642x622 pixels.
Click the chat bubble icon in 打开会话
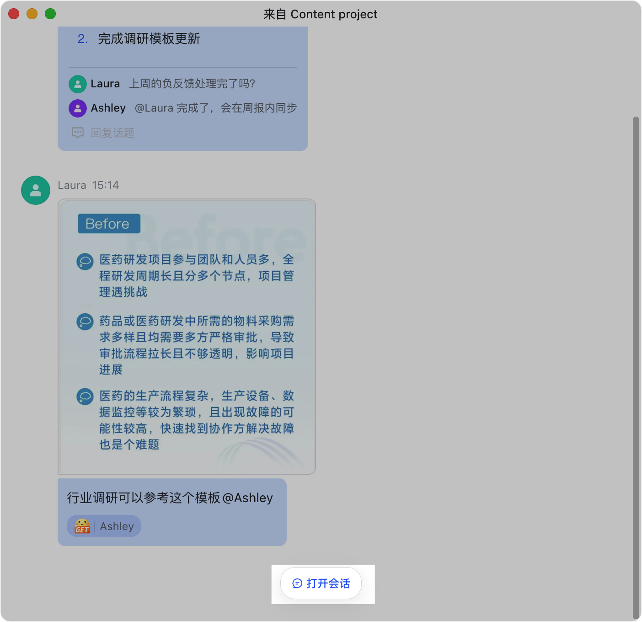pyautogui.click(x=297, y=583)
